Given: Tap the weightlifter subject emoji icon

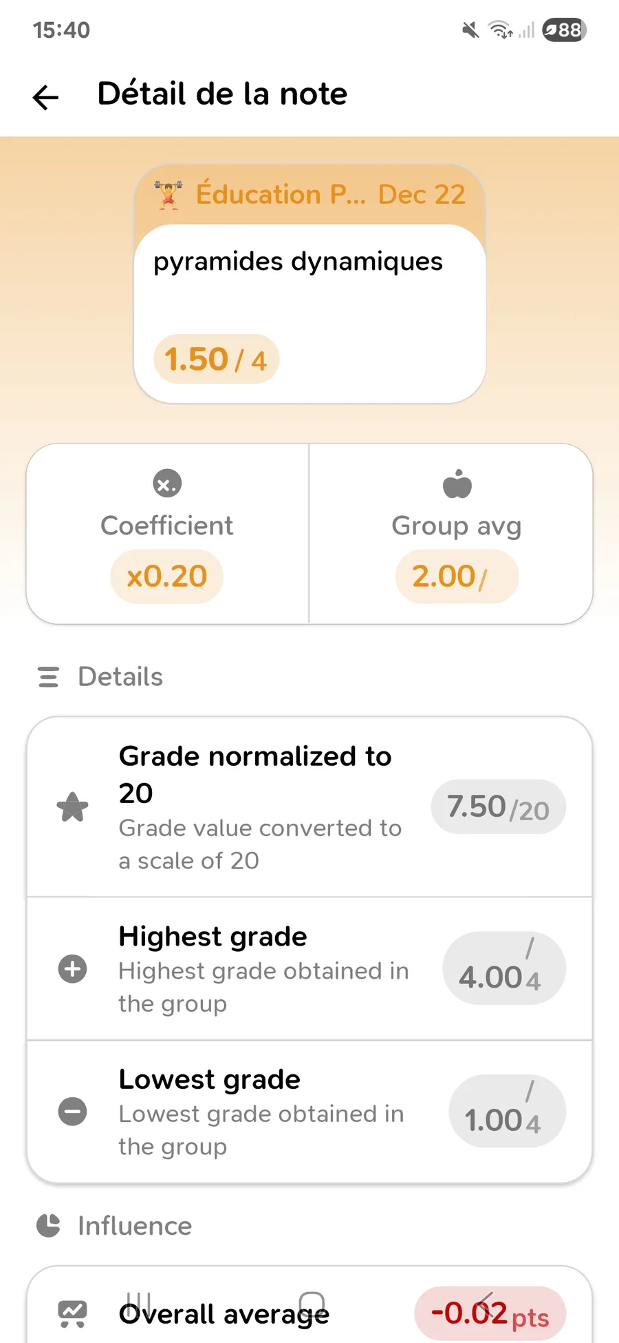Looking at the screenshot, I should point(169,195).
